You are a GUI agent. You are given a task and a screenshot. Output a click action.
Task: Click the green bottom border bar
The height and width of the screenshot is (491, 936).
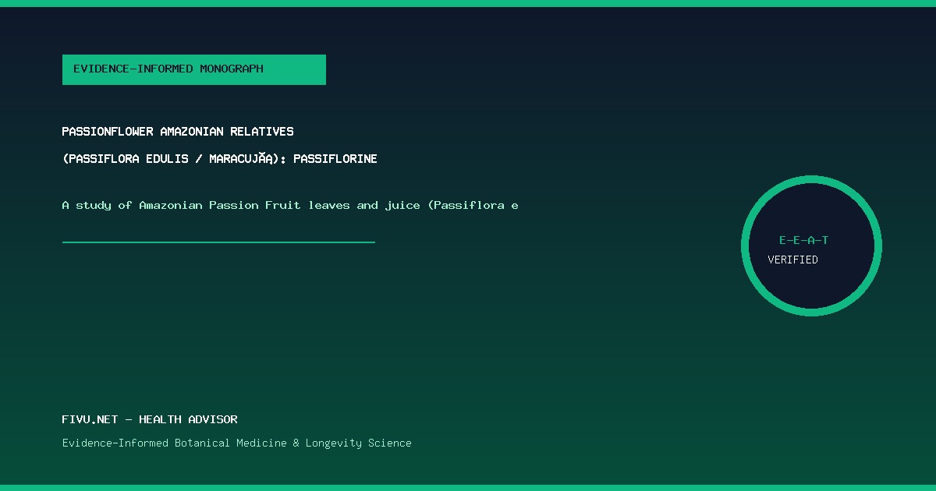tap(468, 488)
